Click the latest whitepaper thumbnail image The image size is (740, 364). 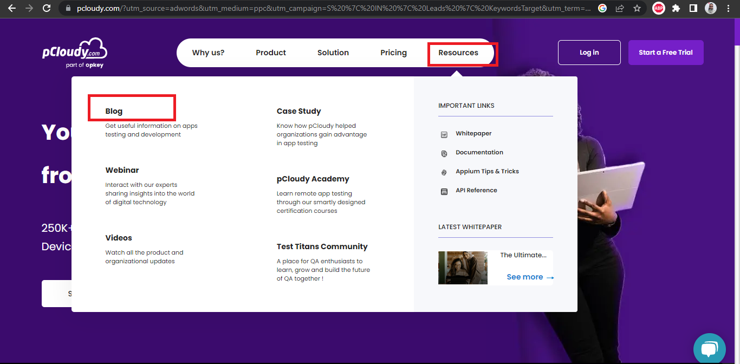tap(463, 268)
